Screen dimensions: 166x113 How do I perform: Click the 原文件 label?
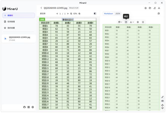coord(43,14)
